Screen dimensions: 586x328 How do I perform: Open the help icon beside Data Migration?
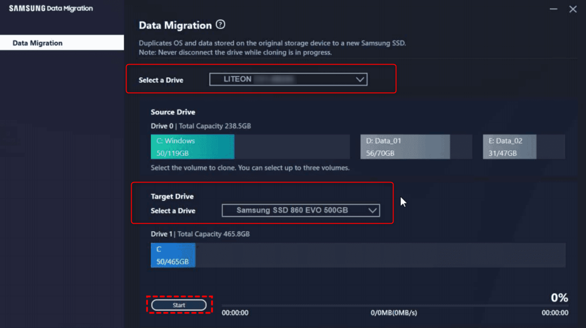tap(220, 25)
